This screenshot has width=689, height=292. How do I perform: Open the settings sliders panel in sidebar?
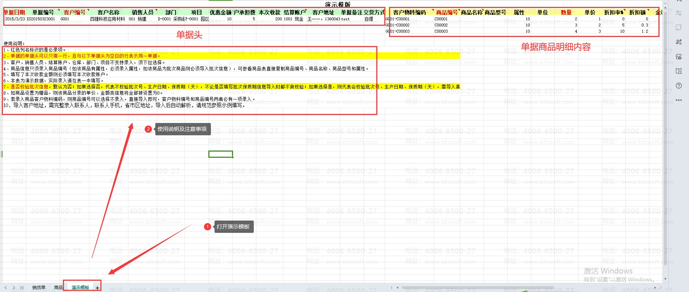[x=678, y=13]
